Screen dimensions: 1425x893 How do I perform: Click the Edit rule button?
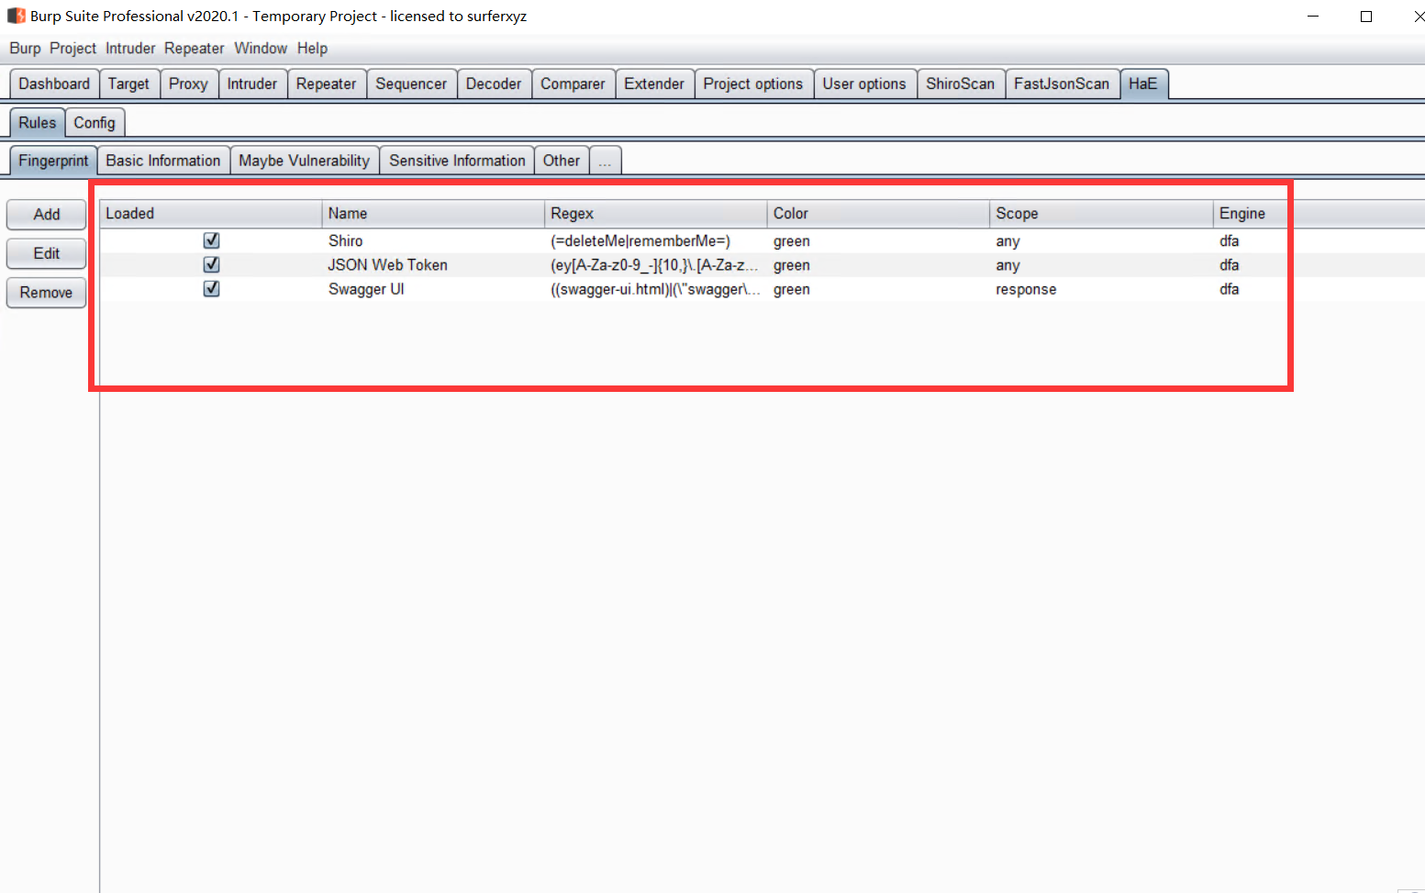tap(47, 253)
